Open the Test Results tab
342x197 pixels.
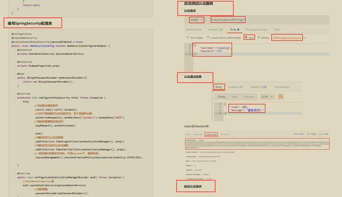tap(282, 87)
